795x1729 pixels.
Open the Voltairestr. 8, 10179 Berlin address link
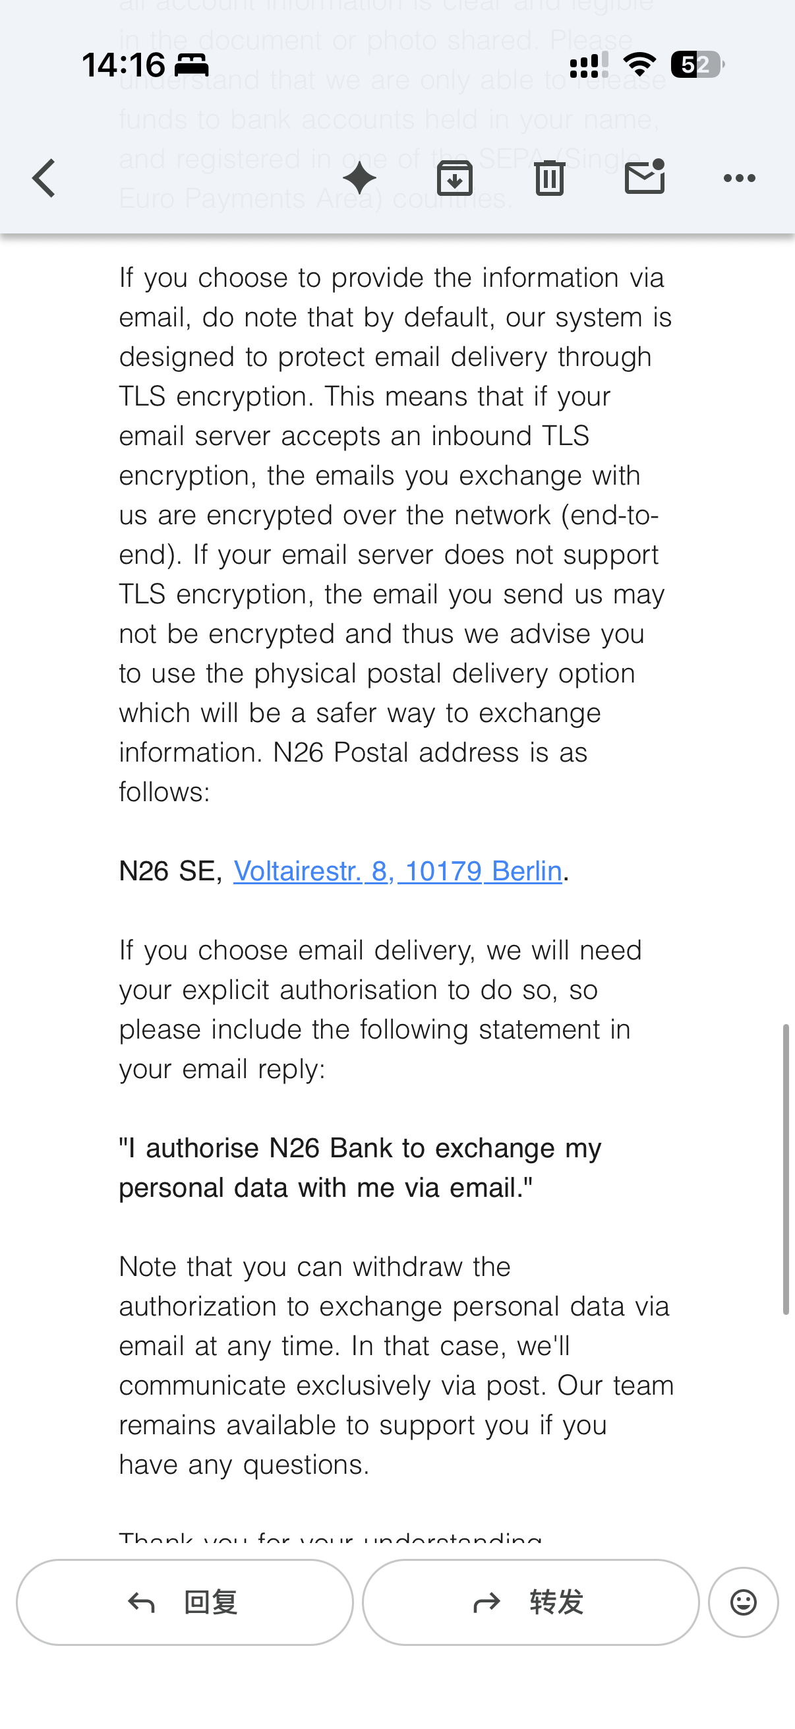(397, 870)
